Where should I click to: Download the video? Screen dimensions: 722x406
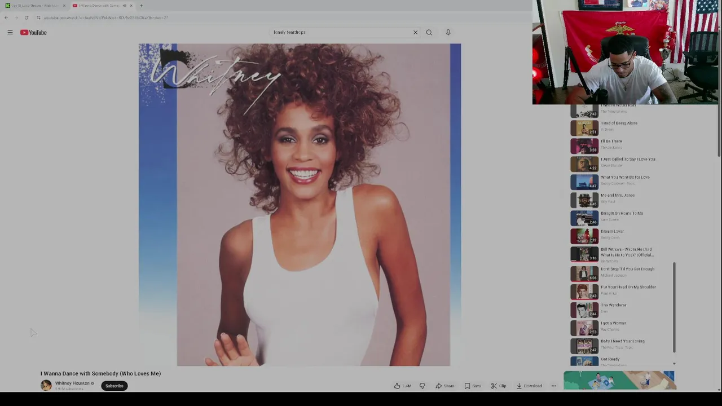(529, 386)
